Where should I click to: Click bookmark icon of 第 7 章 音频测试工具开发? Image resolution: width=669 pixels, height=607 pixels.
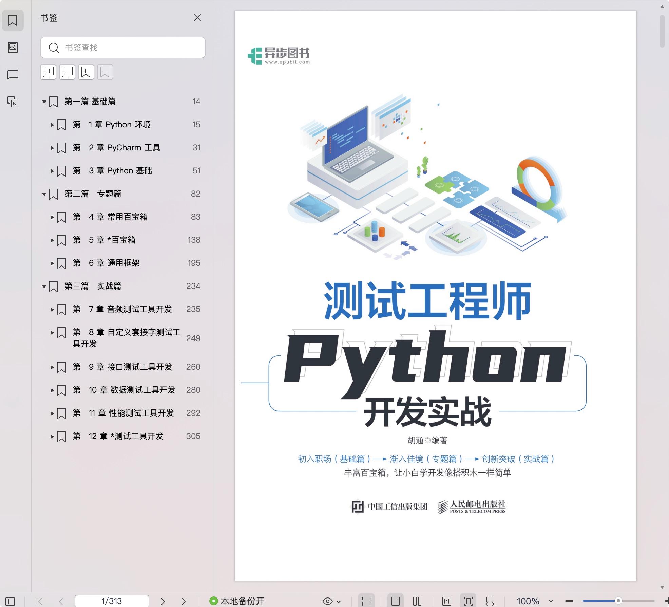pos(61,309)
